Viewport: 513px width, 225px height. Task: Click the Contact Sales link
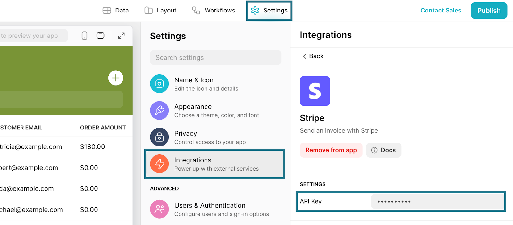(x=441, y=11)
